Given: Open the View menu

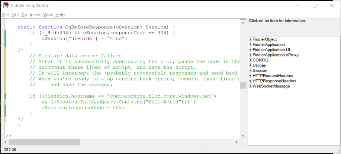Looking at the screenshot, I should [x=48, y=15].
